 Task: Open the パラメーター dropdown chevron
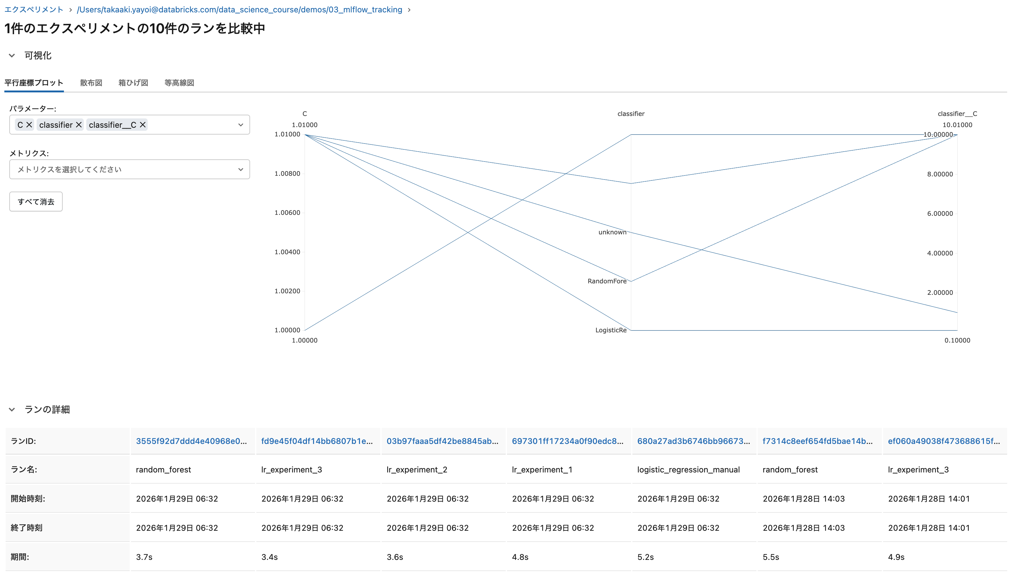coord(241,125)
